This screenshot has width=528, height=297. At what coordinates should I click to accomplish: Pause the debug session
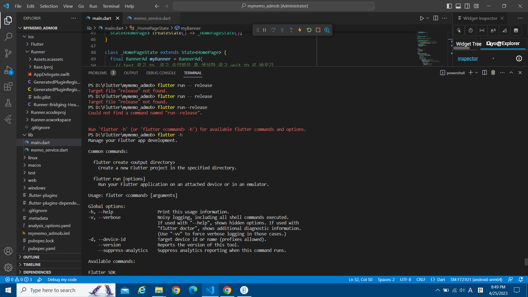tap(264, 30)
